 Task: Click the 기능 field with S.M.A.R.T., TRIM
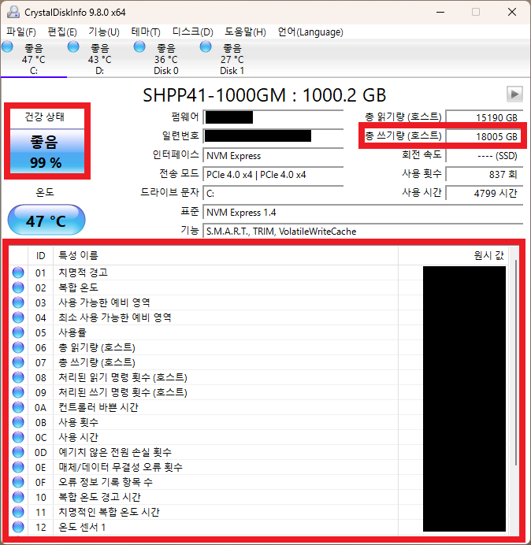tap(363, 231)
